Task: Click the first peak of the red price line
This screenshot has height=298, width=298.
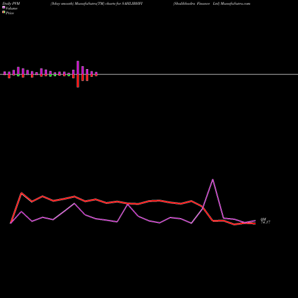Action: pyautogui.click(x=21, y=193)
